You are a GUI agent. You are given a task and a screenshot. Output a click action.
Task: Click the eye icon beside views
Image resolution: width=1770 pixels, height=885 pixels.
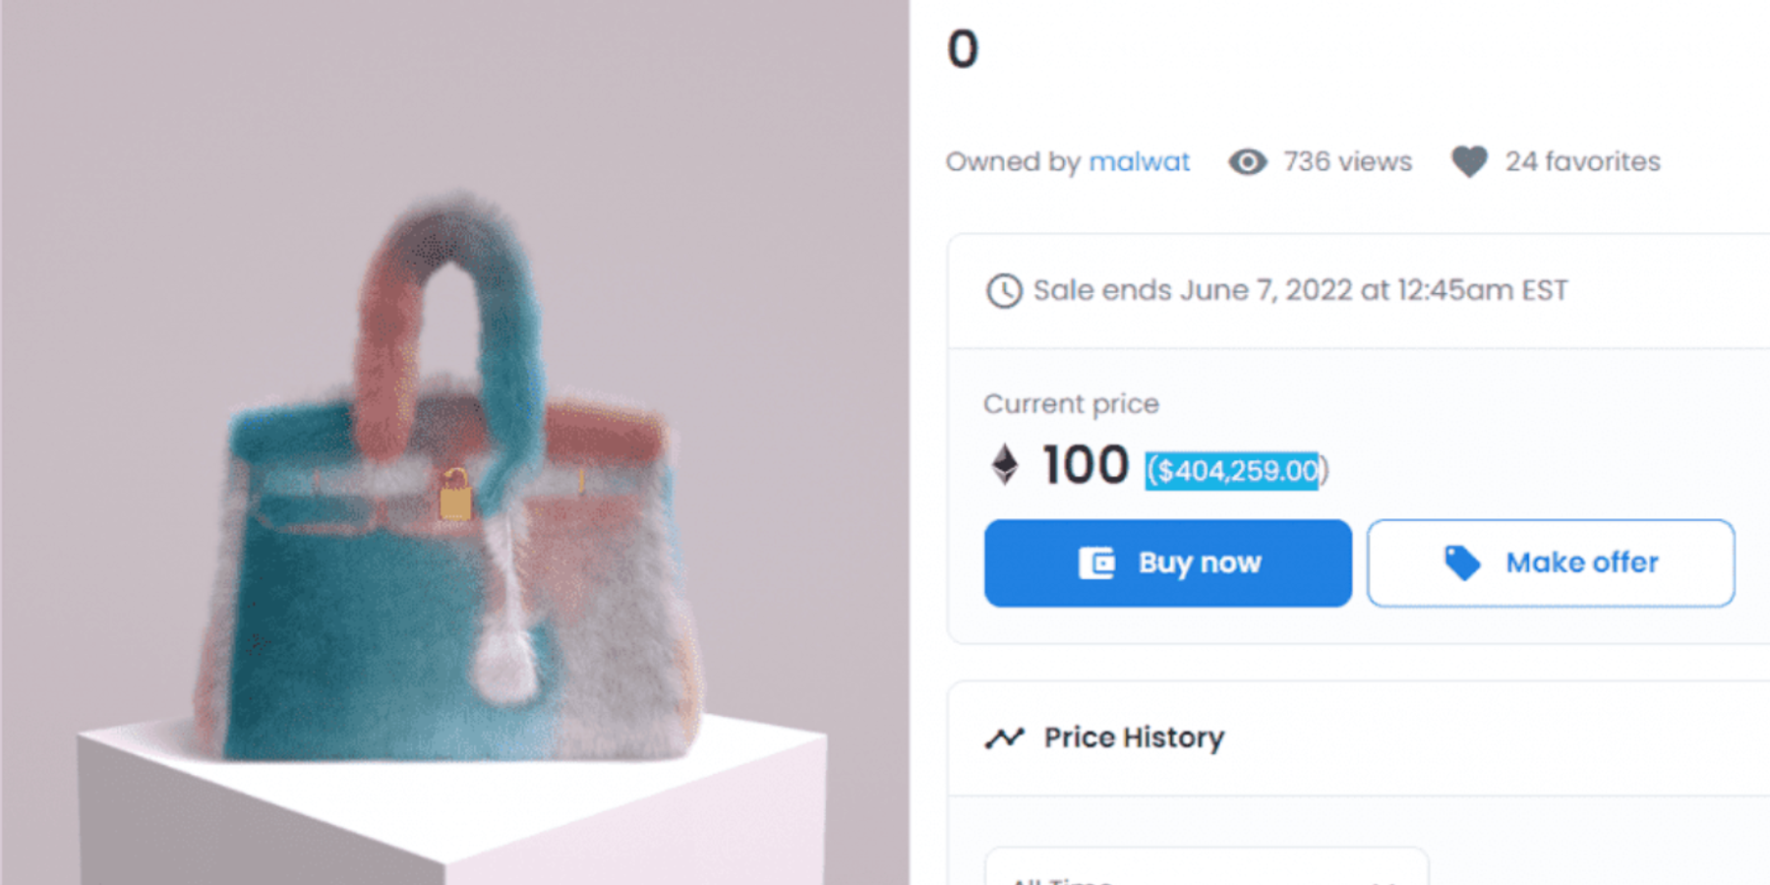[1247, 161]
